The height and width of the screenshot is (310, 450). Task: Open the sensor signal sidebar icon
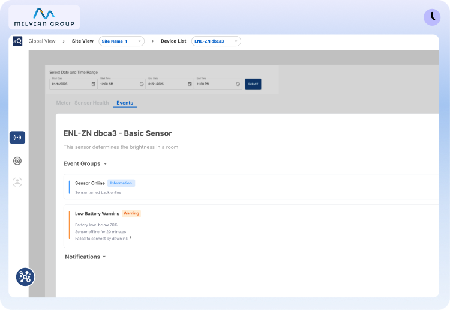(17, 138)
